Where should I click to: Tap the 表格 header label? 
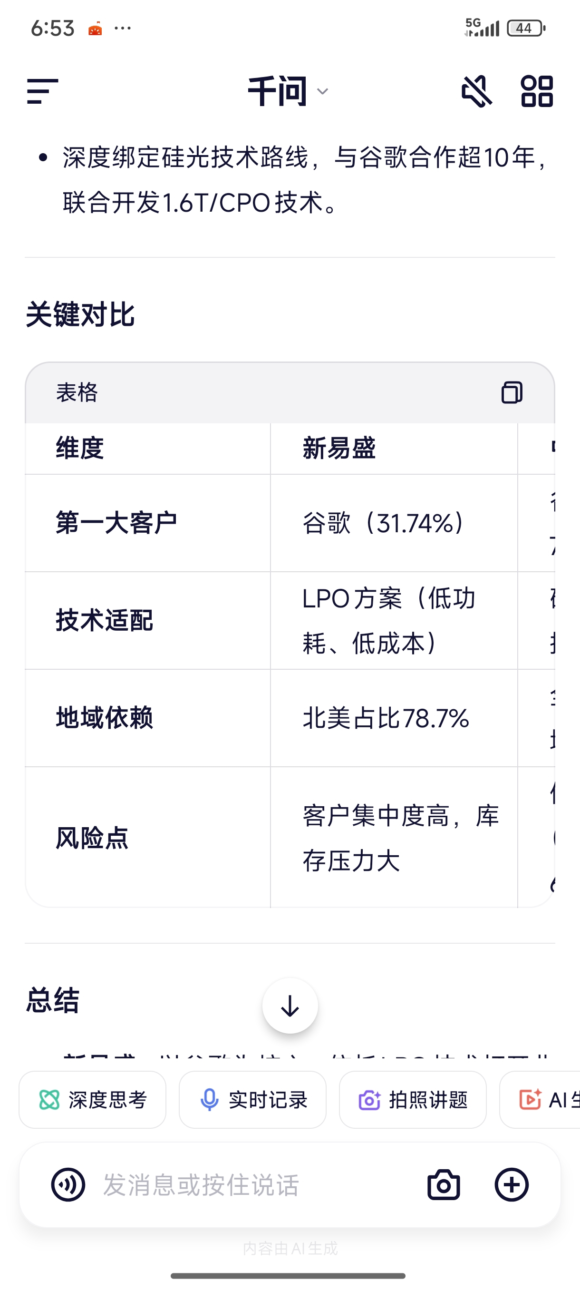point(77,392)
